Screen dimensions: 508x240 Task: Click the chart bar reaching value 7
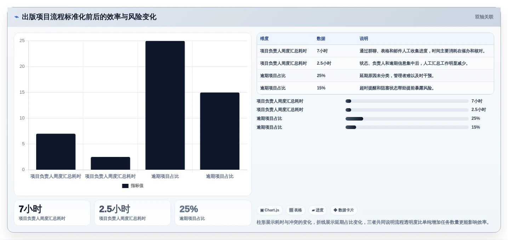pos(56,152)
